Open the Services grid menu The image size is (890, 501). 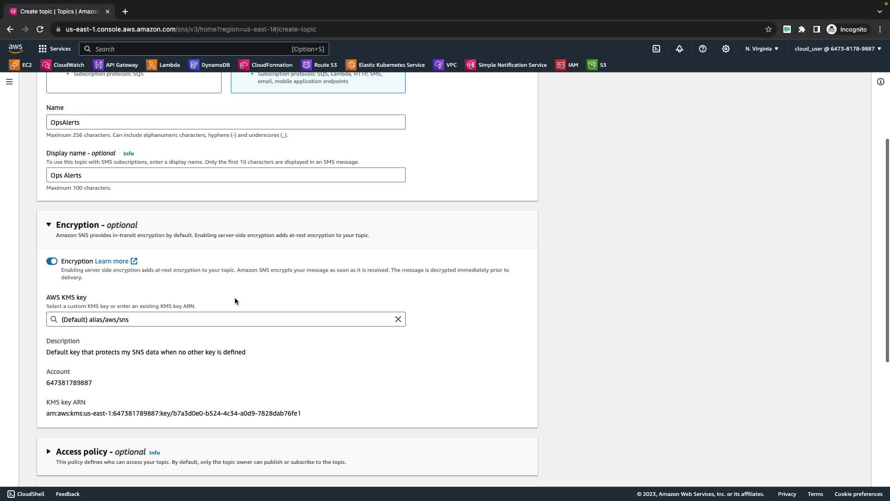pos(54,49)
